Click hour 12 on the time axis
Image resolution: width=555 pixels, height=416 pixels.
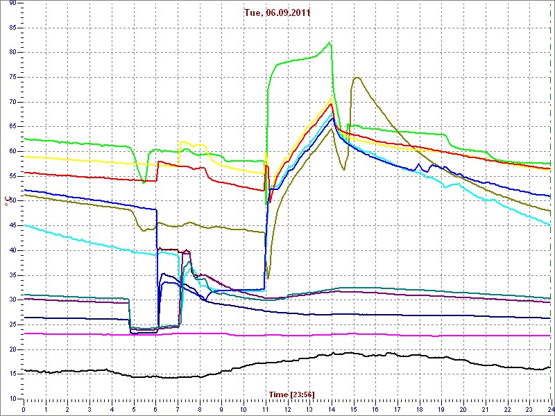[287, 410]
